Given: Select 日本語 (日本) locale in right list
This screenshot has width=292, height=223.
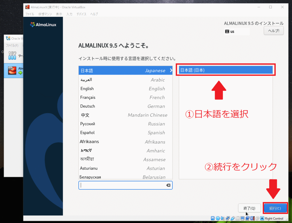Looking at the screenshot, I should coord(226,70).
